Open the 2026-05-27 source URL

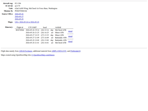coord(19,16)
